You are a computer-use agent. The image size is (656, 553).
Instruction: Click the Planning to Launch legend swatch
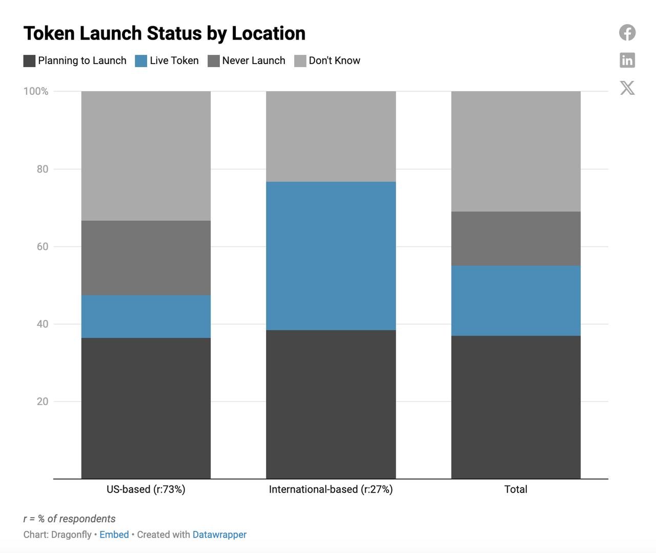(29, 61)
